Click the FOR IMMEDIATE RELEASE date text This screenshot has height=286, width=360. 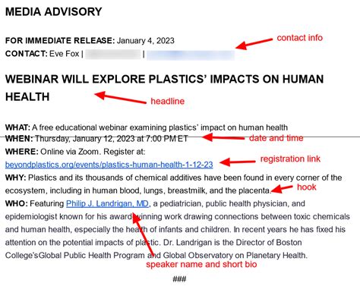point(146,41)
